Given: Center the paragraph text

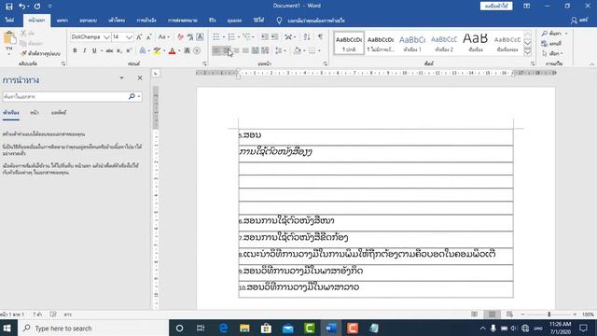Looking at the screenshot, I should tap(226, 50).
